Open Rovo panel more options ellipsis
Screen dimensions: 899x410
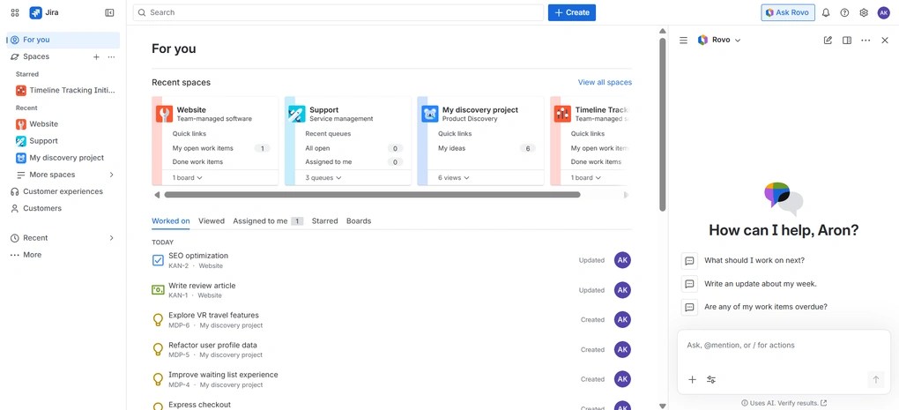(x=866, y=41)
